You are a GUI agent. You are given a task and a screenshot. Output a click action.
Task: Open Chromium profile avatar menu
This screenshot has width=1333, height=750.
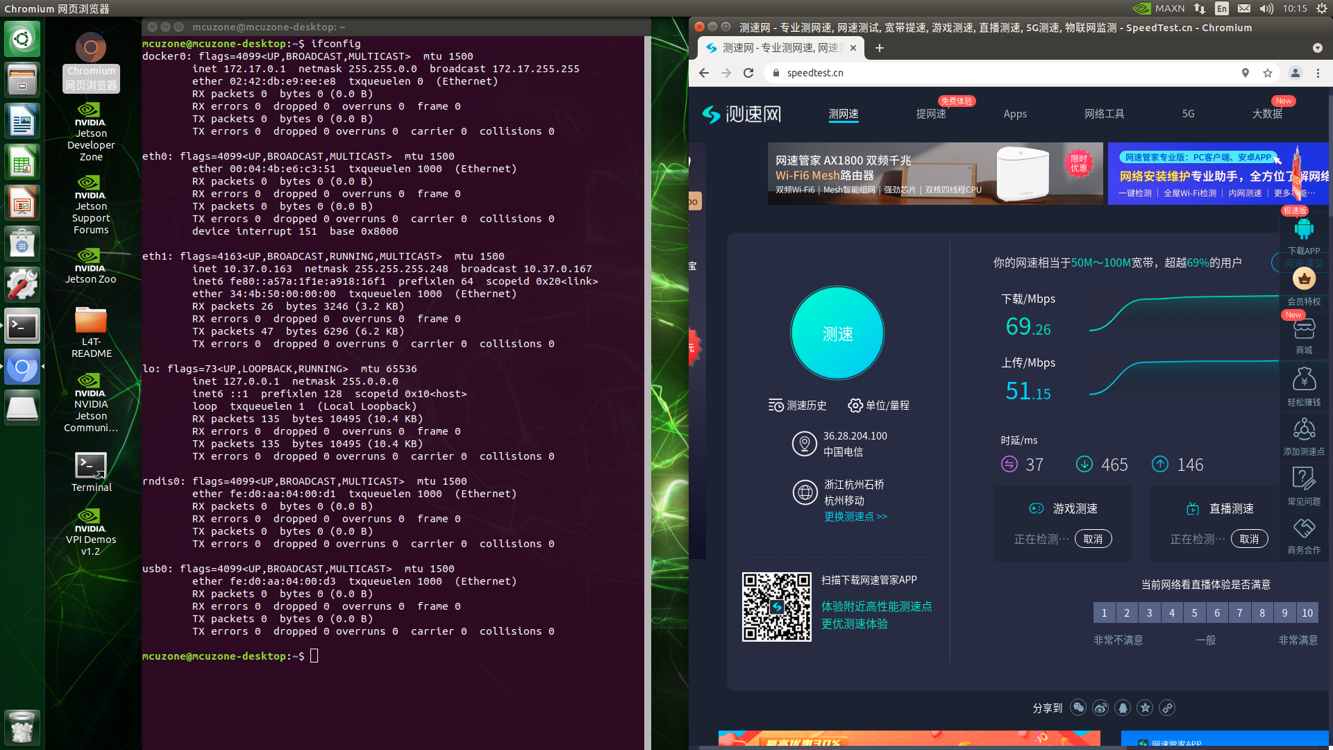tap(1296, 73)
